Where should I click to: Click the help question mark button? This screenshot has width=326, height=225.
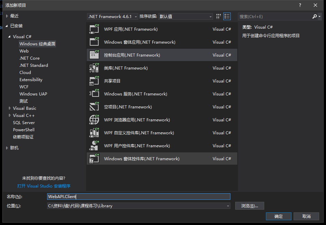[x=300, y=5]
